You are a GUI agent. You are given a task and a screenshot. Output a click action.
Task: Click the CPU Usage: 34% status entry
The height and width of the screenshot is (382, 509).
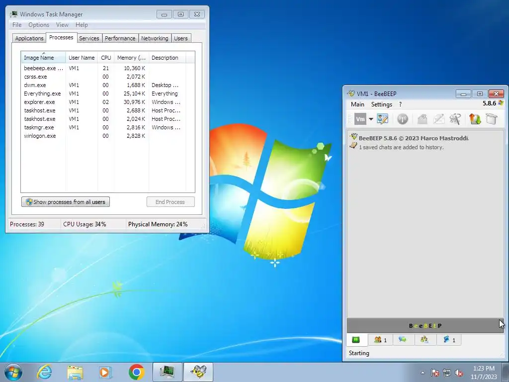tap(85, 224)
